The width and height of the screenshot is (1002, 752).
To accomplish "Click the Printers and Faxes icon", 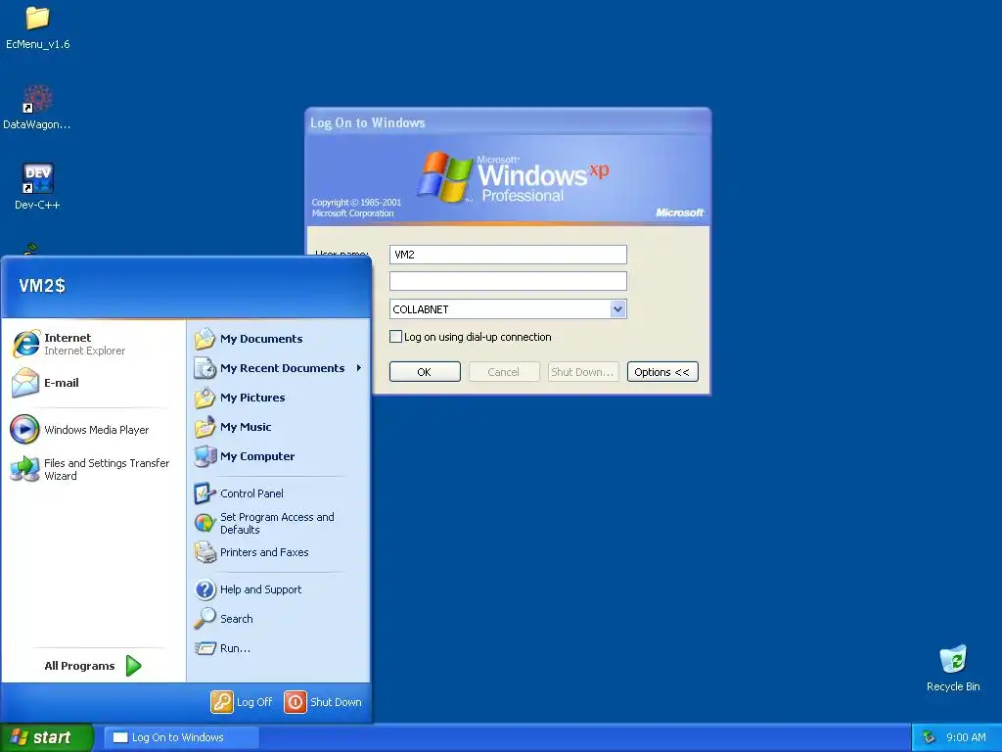I will (205, 552).
